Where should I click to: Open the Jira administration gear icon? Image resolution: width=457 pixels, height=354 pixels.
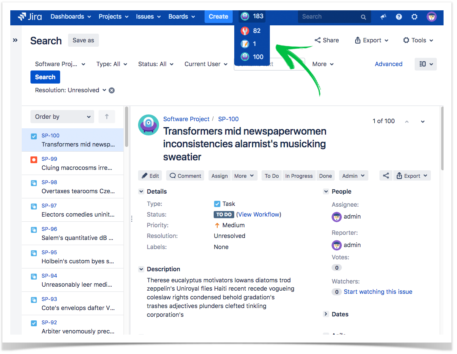(x=414, y=17)
